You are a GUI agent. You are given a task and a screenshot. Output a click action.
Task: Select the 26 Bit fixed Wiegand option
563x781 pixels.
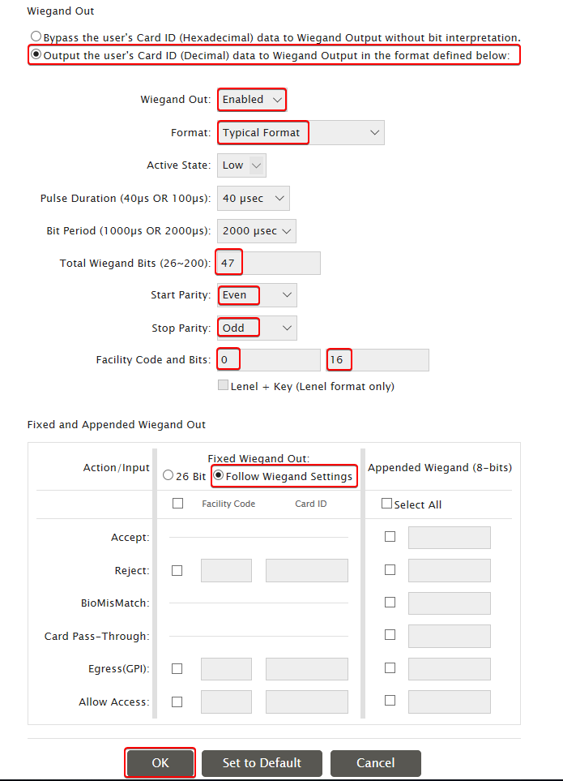click(168, 475)
